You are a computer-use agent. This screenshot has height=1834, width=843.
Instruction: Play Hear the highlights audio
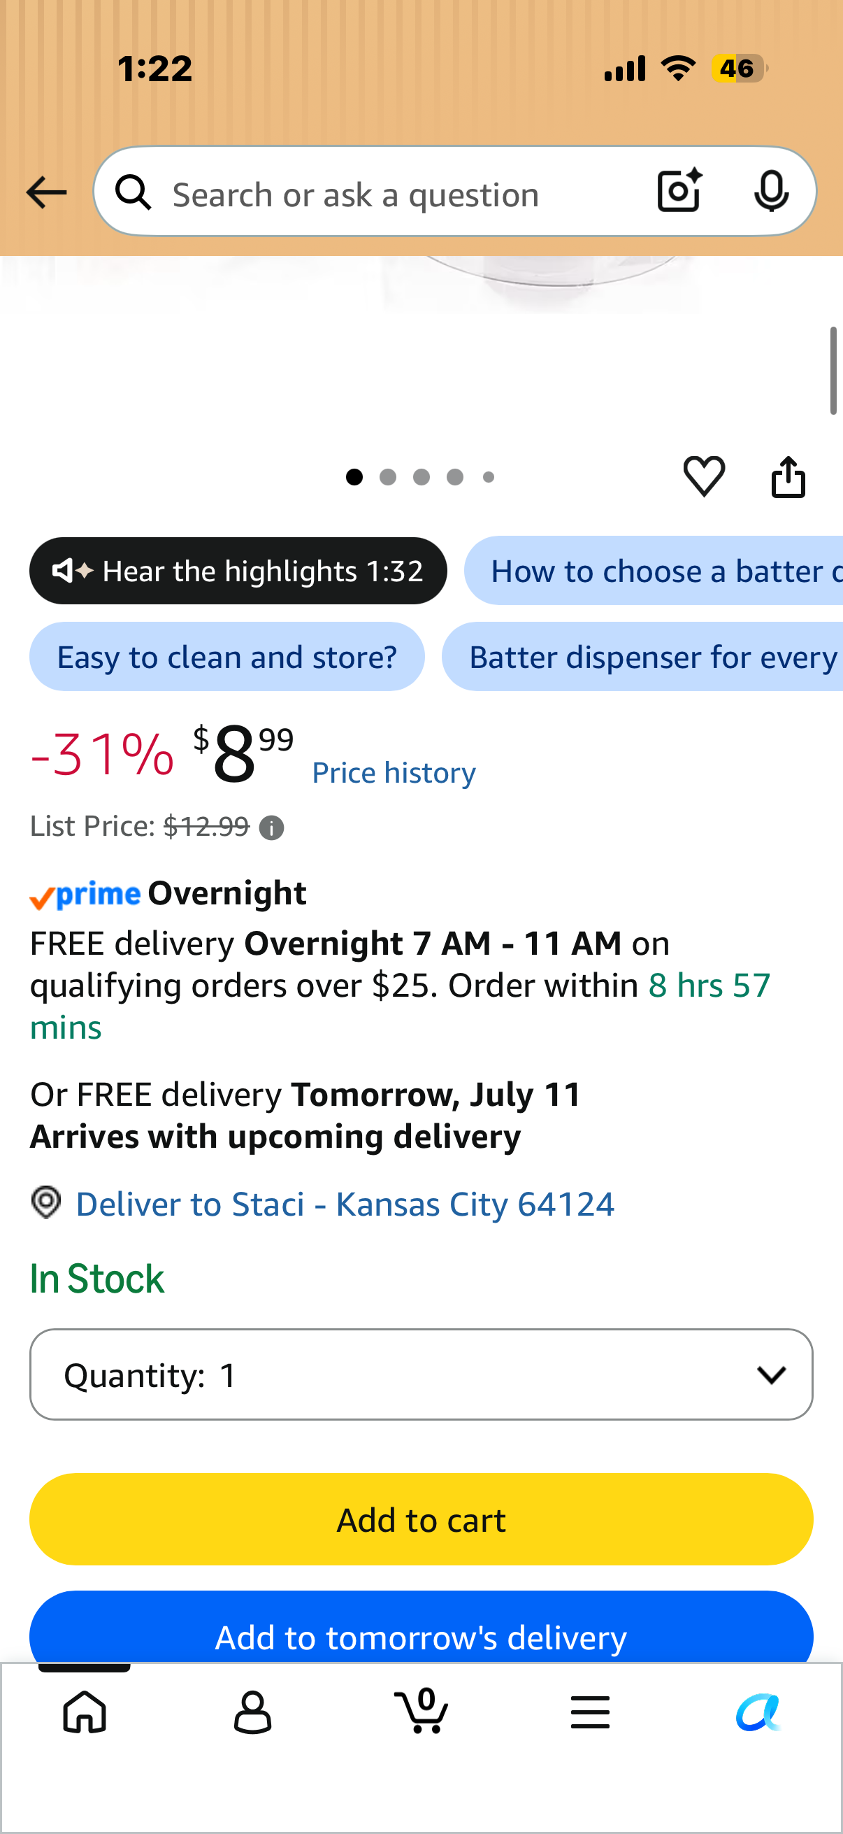pos(238,571)
